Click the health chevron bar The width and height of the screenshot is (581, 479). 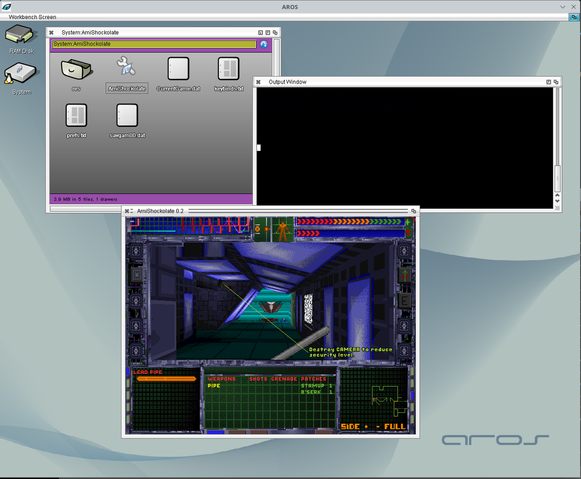pos(350,222)
